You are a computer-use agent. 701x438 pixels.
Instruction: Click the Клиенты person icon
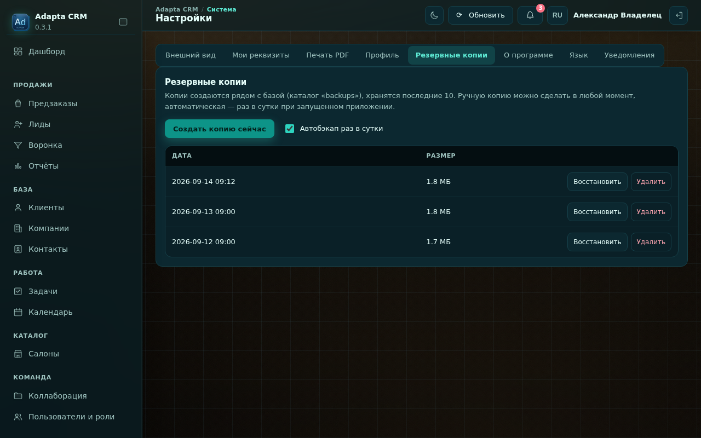coord(18,208)
